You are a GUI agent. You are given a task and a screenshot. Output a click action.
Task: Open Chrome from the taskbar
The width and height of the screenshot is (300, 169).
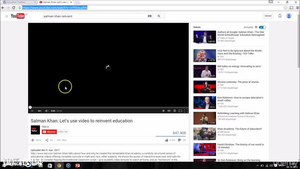(x=59, y=165)
